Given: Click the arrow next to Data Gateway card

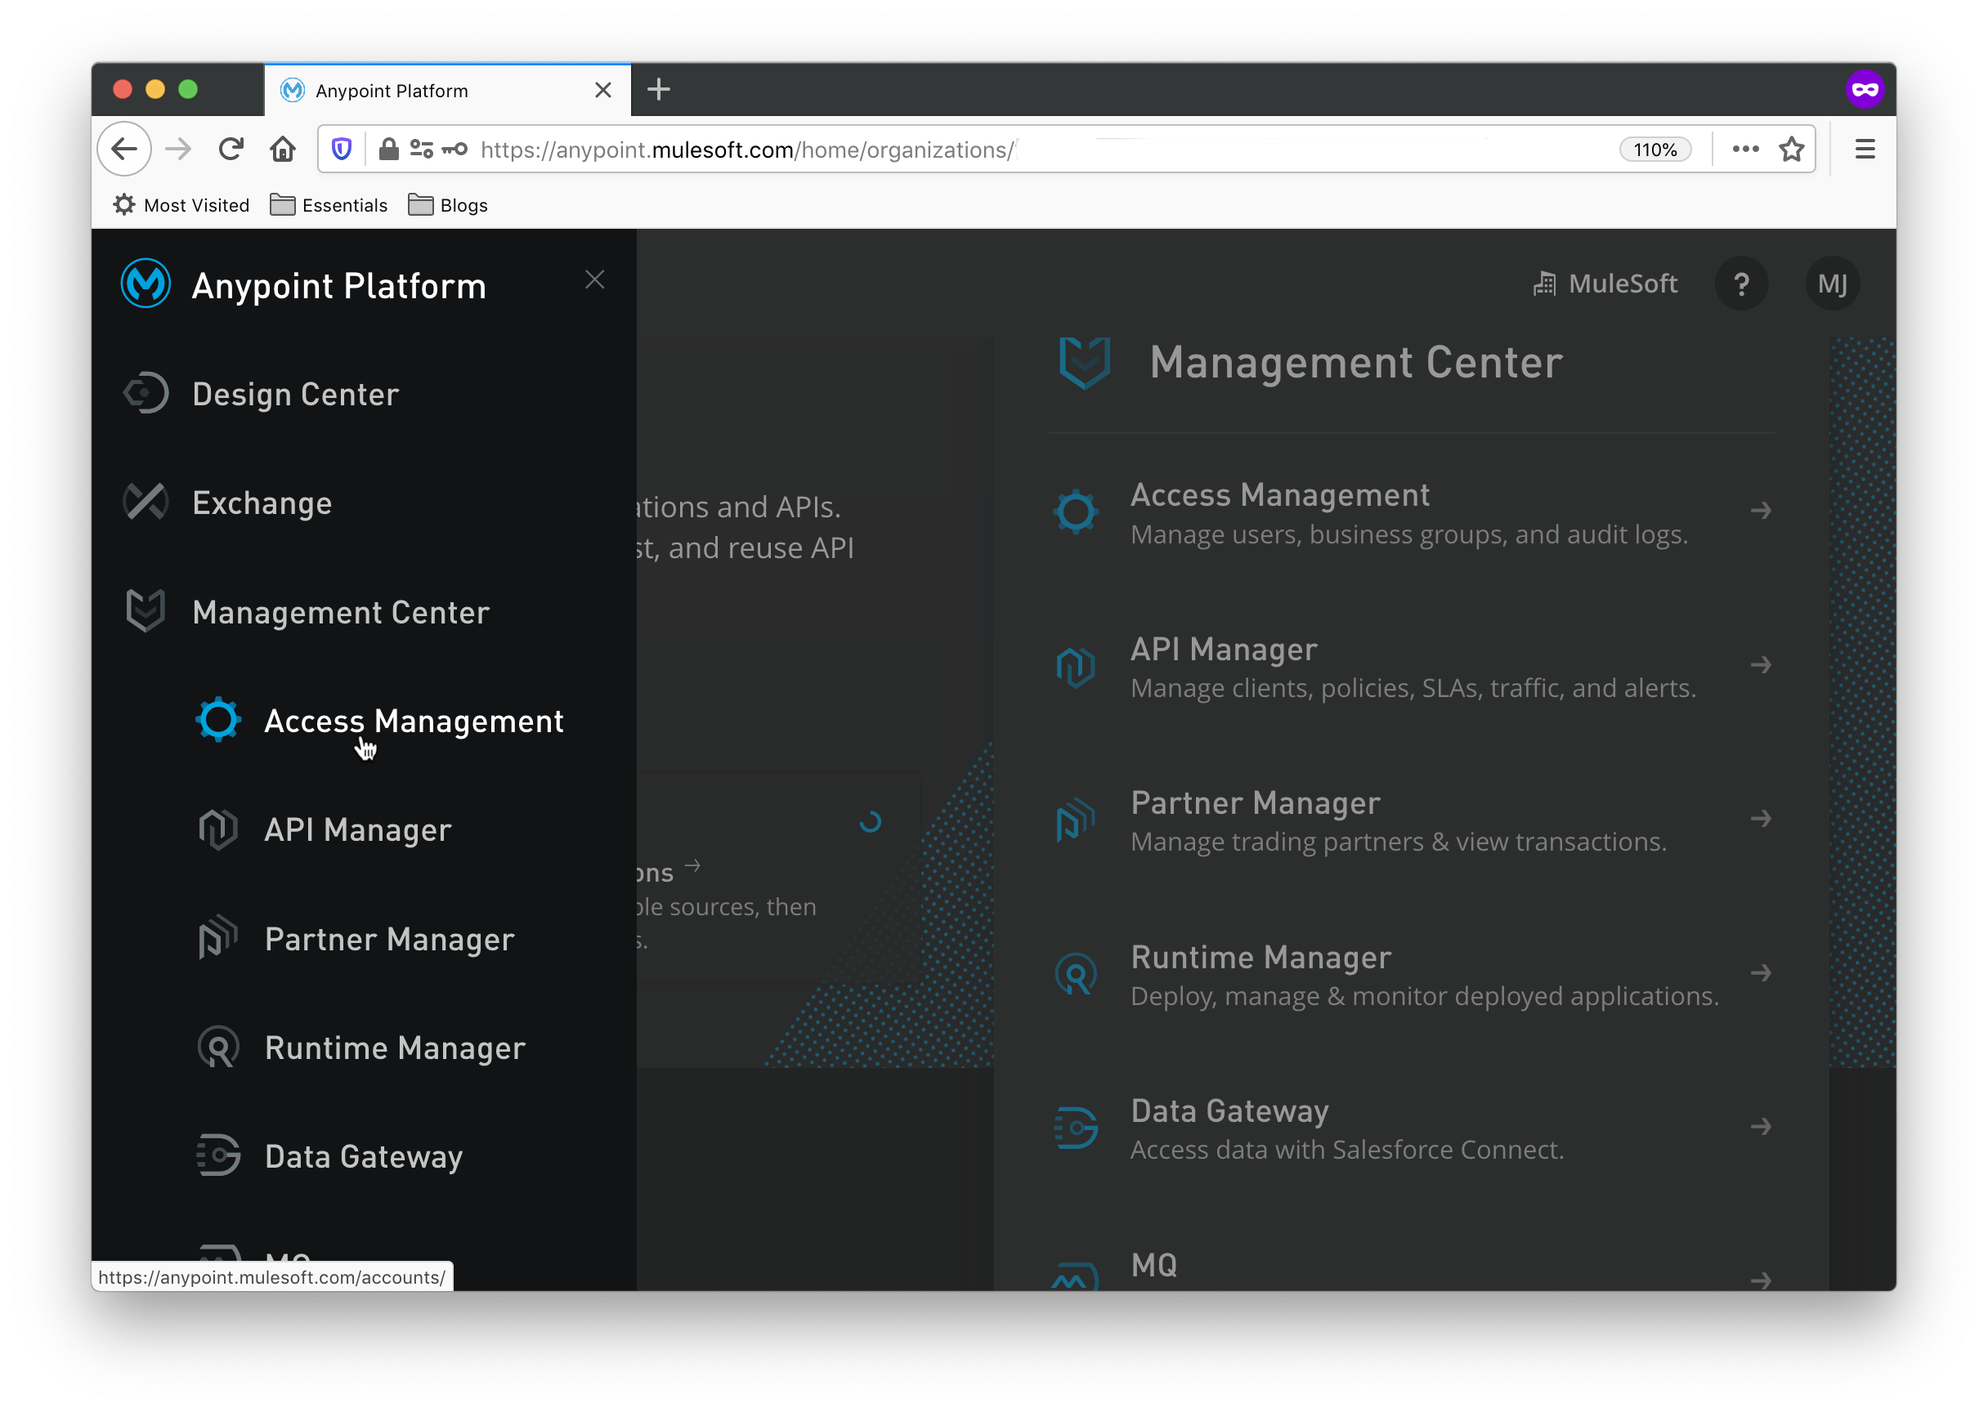Looking at the screenshot, I should pyautogui.click(x=1761, y=1127).
